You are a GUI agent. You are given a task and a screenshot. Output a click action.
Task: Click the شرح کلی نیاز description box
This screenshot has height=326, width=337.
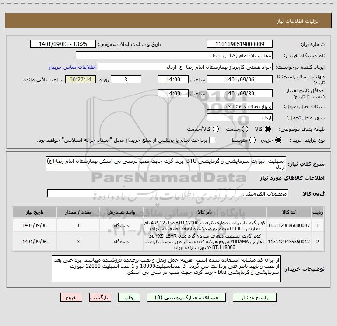pos(166,164)
